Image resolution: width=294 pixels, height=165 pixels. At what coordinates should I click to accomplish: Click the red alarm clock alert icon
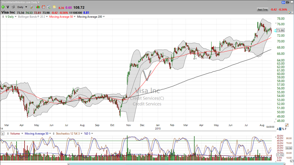point(43,7)
